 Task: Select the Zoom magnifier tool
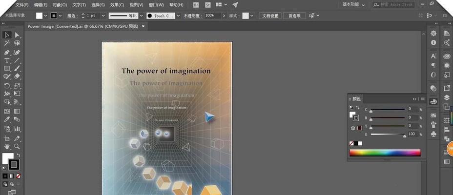(17, 146)
